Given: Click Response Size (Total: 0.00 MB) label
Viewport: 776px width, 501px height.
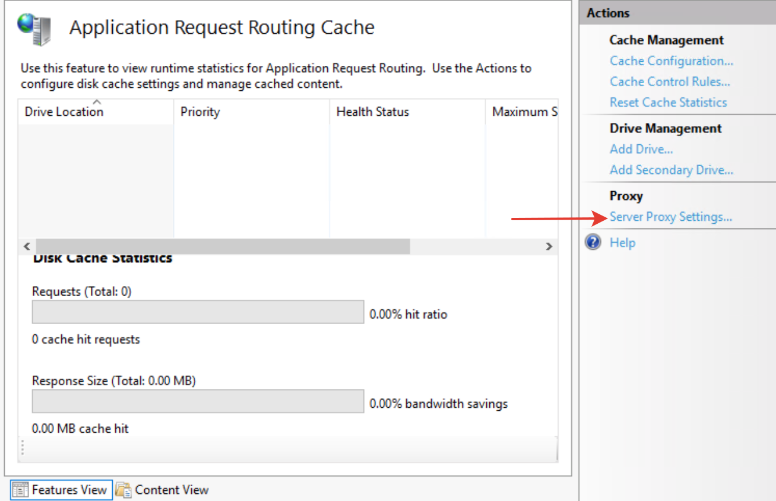Looking at the screenshot, I should tap(114, 380).
